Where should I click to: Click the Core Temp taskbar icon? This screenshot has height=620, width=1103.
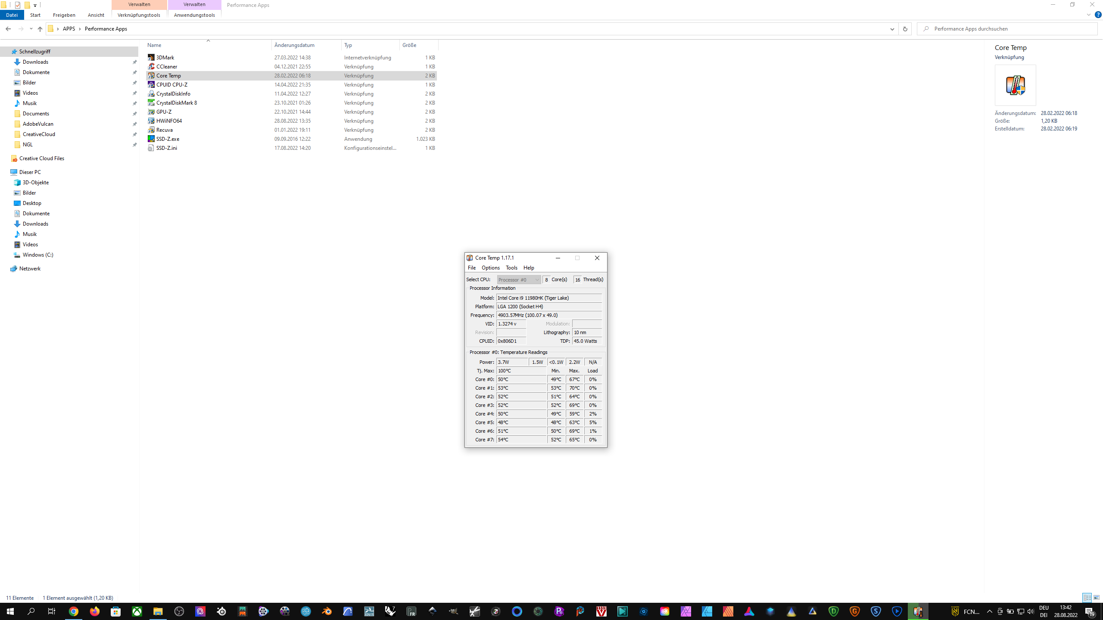click(918, 611)
